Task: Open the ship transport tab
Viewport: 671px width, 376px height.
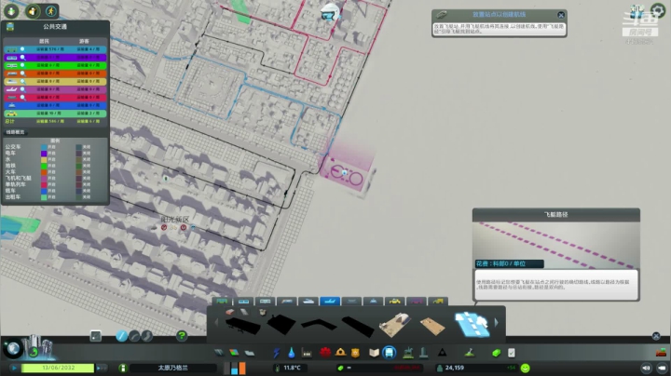Action: pyautogui.click(x=308, y=302)
